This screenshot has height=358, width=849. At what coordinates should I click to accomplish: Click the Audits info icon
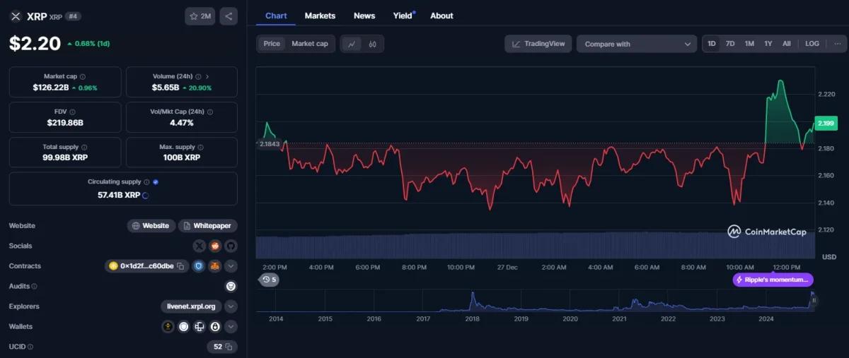(x=34, y=287)
